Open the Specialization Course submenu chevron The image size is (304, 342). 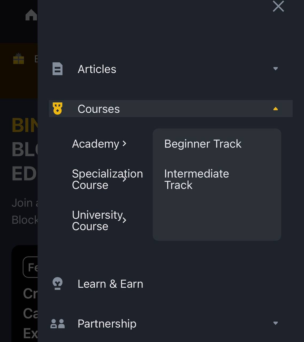pyautogui.click(x=124, y=179)
